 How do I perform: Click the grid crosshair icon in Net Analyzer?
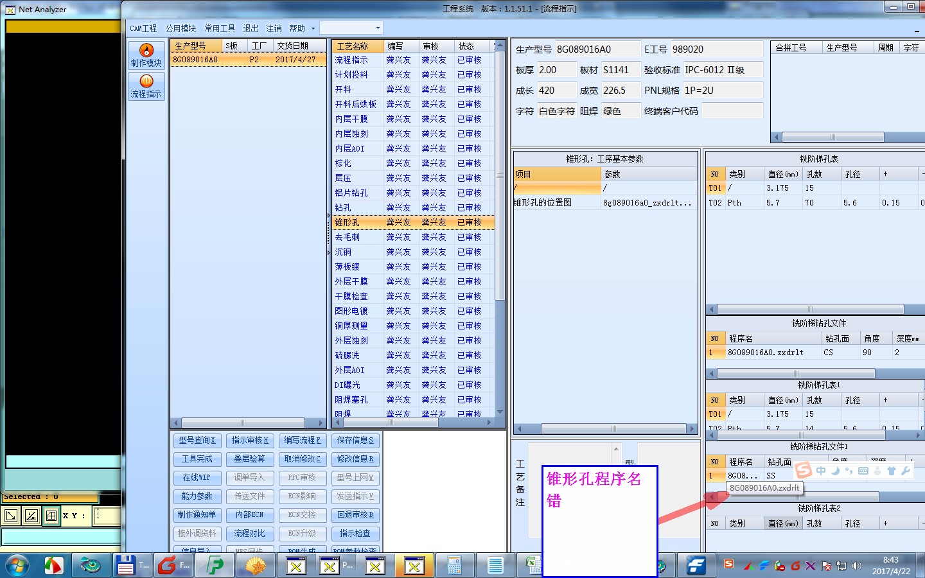(x=51, y=516)
